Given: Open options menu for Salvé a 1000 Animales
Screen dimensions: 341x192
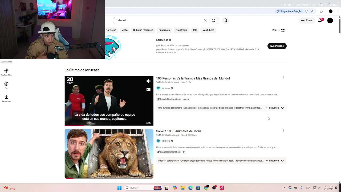Looking at the screenshot, I should 283,131.
